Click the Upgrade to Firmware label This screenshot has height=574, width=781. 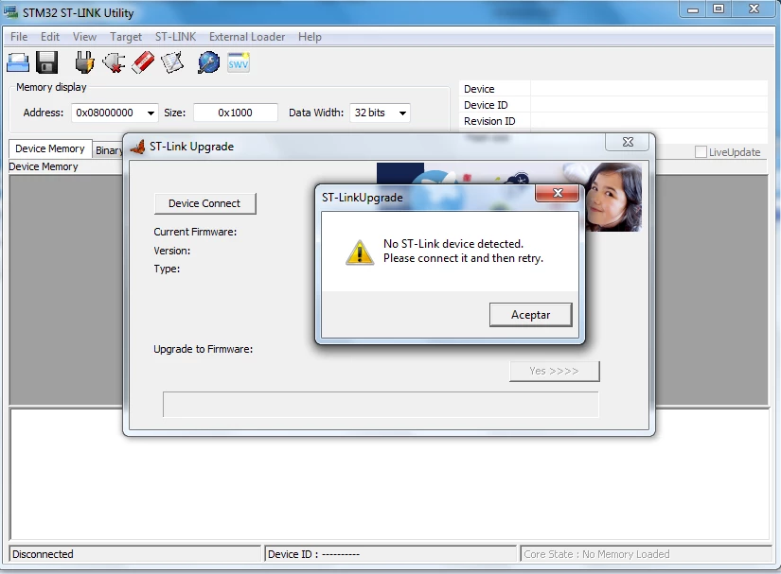pos(204,349)
